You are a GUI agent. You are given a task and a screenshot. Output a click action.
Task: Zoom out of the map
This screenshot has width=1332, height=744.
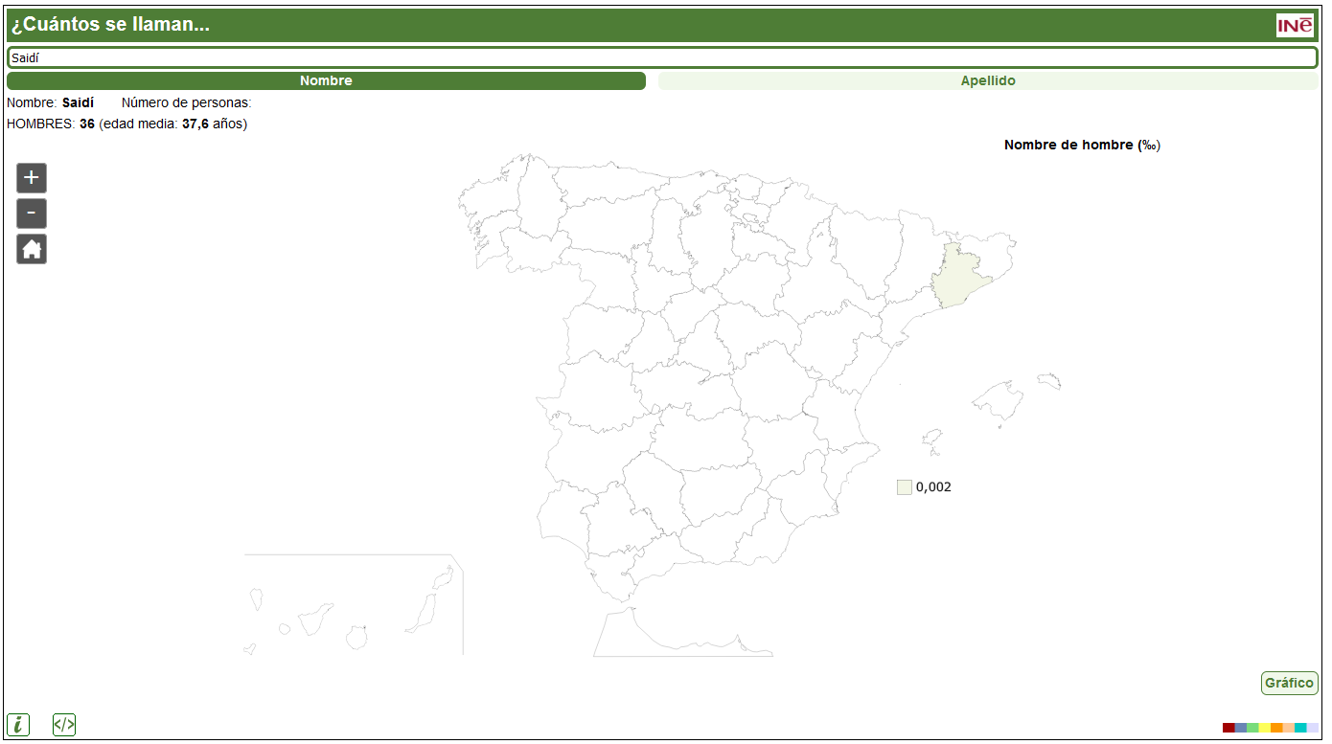pos(32,213)
